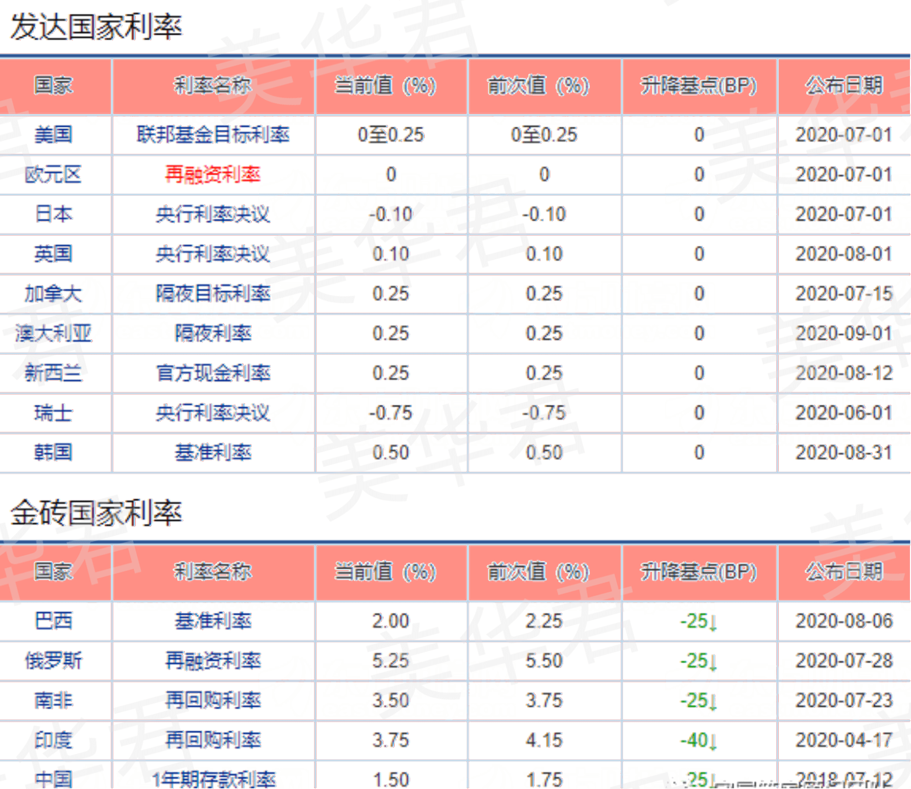Click 央行利率决议 in the 日本 row

click(213, 214)
